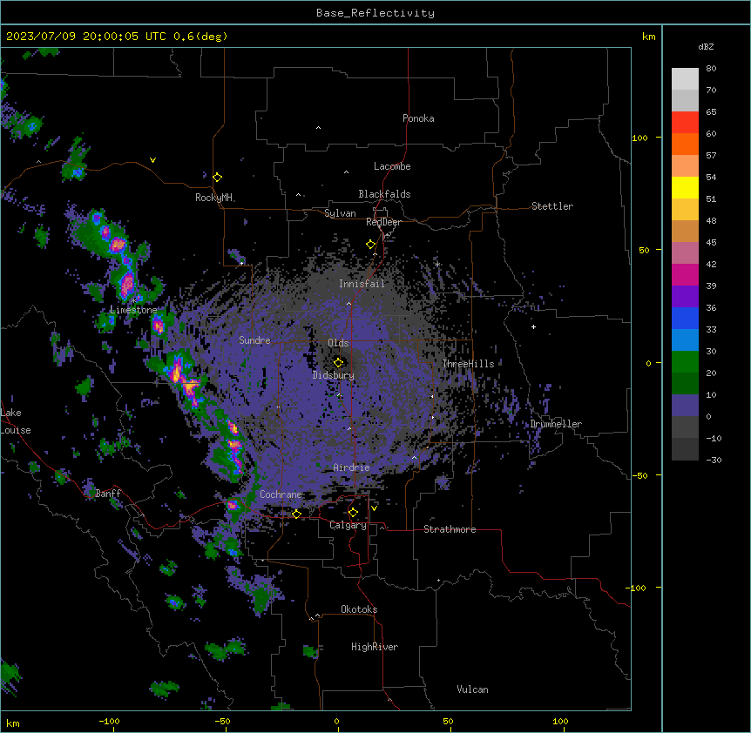This screenshot has height=733, width=751.
Task: Select the yellow diamond marker south of RedDeer
Action: coord(370,245)
